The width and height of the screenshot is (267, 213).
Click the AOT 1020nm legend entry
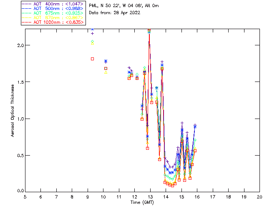(53, 22)
